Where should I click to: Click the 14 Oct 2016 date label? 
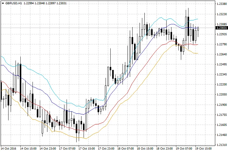tap(9, 149)
